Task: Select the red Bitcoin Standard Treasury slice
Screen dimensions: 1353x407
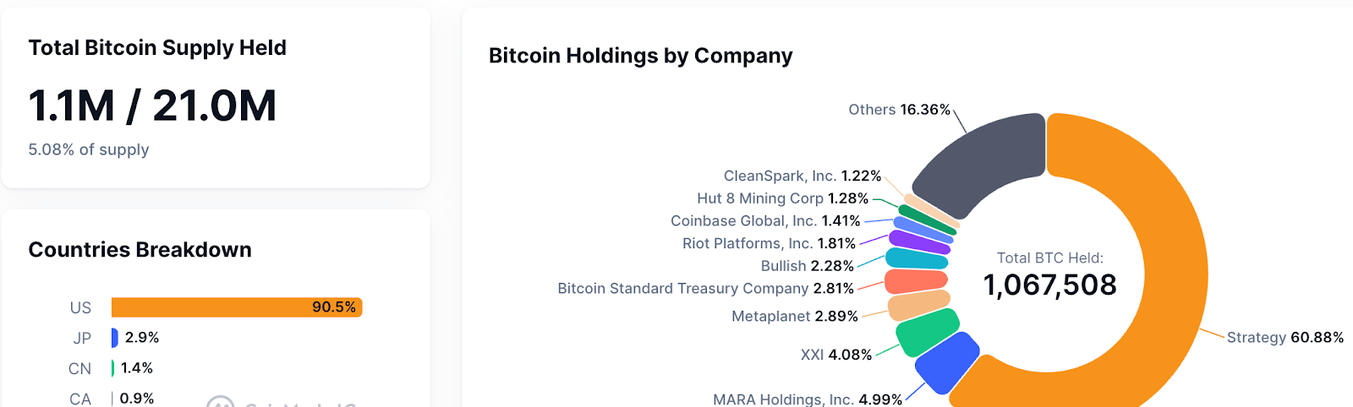Action: (916, 280)
